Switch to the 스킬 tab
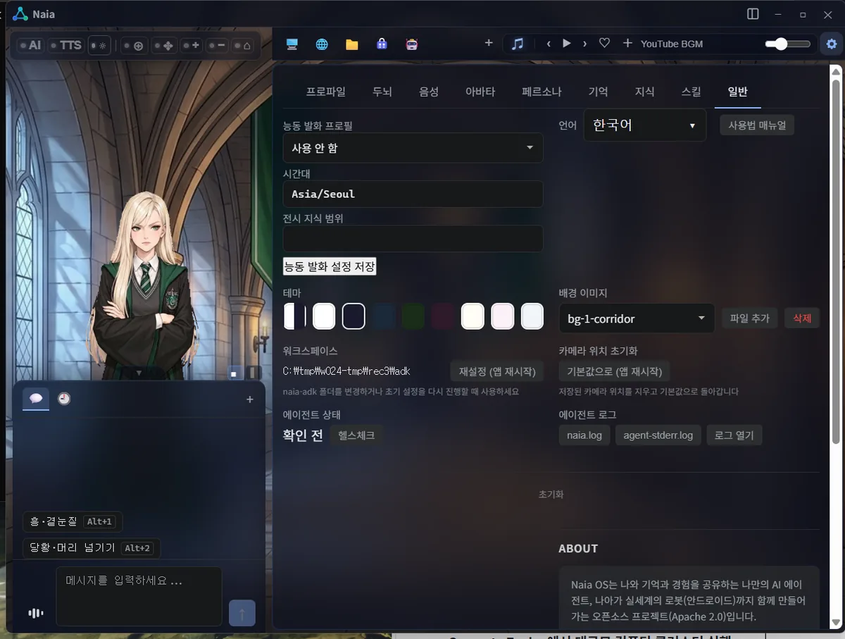This screenshot has width=845, height=639. pos(691,92)
